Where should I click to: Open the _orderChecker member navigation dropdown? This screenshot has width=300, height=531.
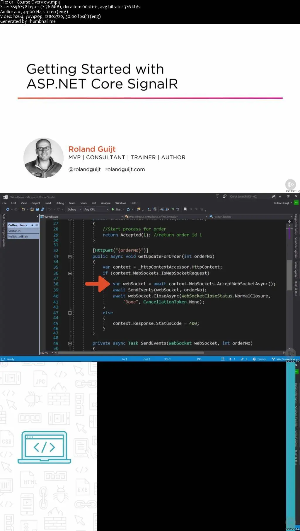(x=251, y=217)
